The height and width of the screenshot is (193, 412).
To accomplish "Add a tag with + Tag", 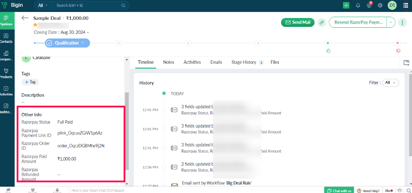I will (30, 82).
